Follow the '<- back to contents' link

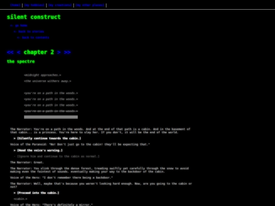coord(33,38)
